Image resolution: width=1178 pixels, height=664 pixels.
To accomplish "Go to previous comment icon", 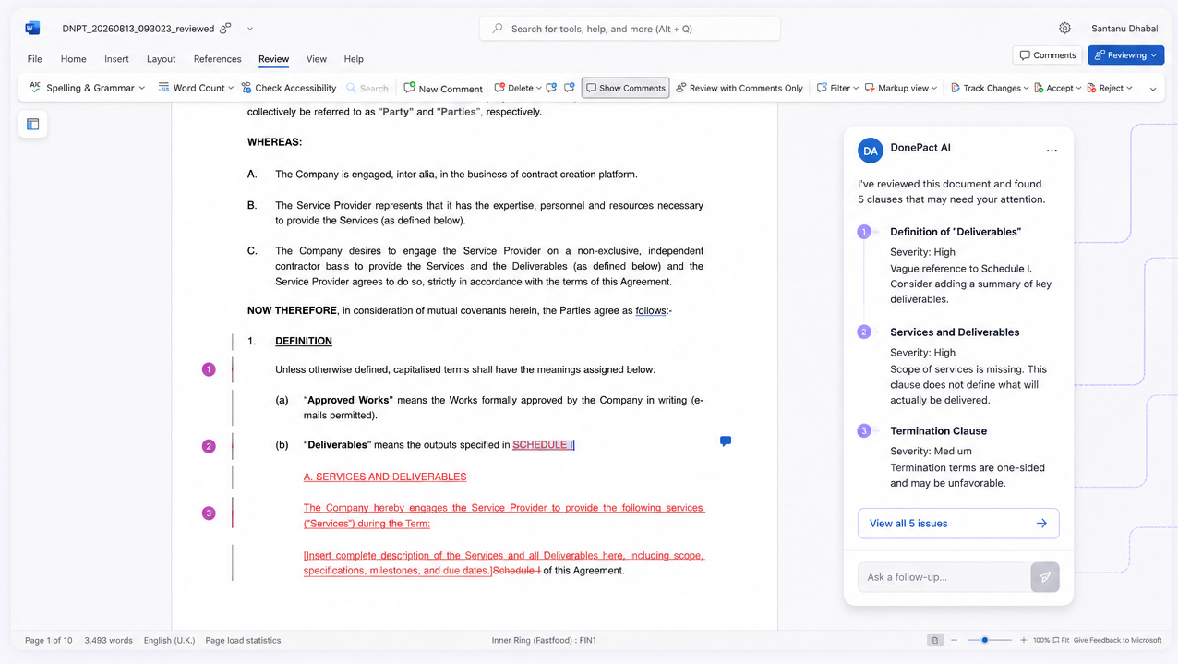I will pos(551,88).
